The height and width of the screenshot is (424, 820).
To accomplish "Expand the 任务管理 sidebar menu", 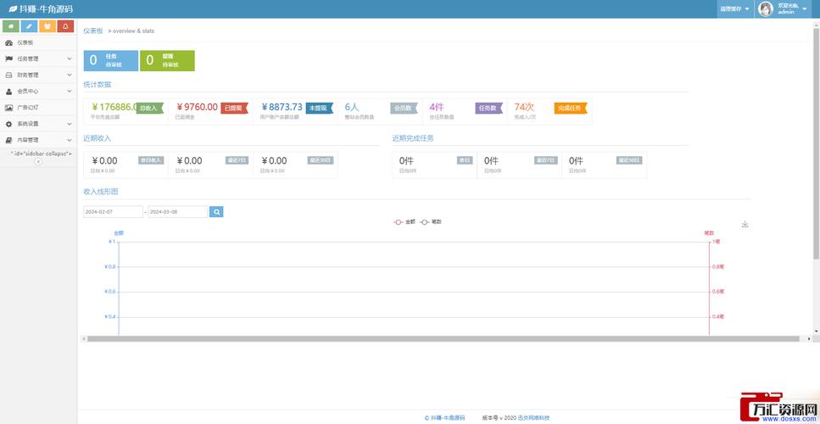I will click(38, 59).
